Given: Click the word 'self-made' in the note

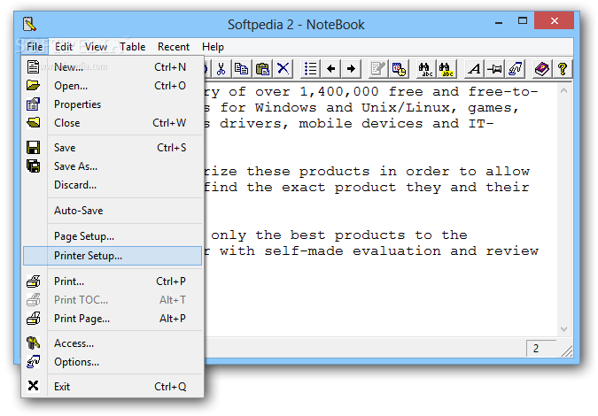Looking at the screenshot, I should click(304, 251).
